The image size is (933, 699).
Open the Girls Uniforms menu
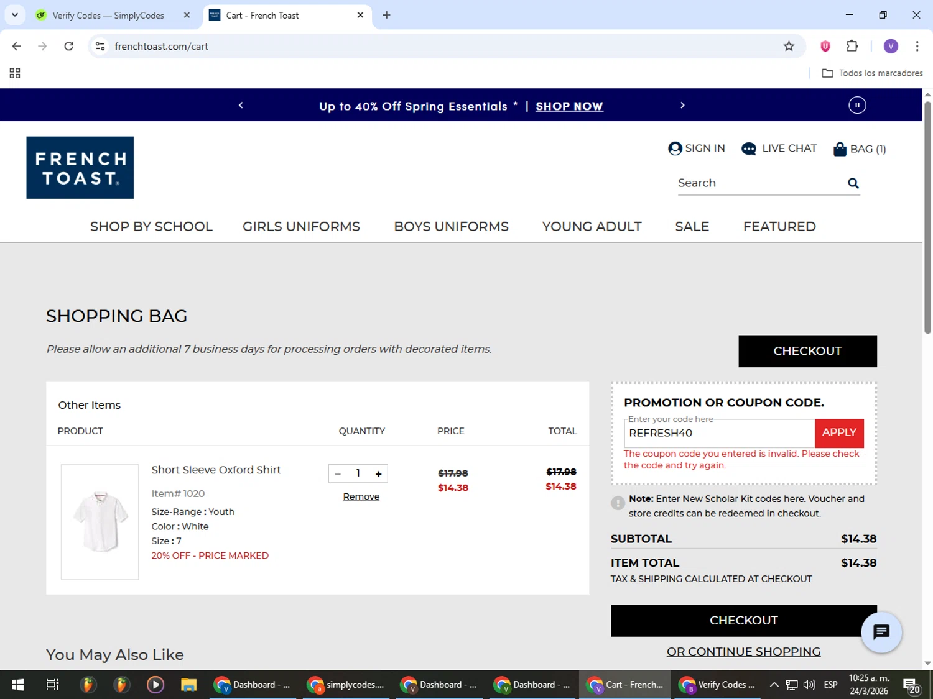point(301,227)
